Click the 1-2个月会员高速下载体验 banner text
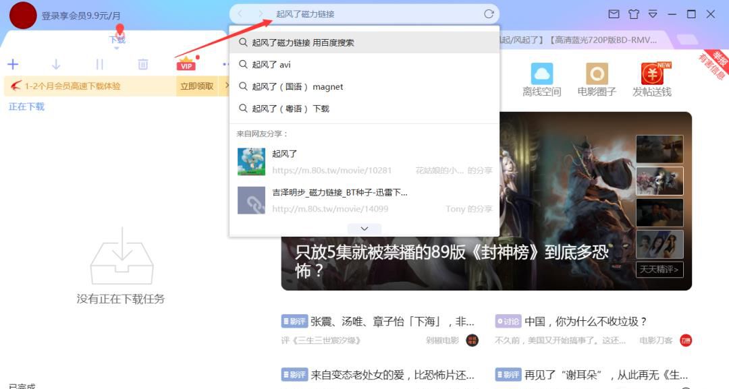729x389 pixels. pyautogui.click(x=72, y=86)
